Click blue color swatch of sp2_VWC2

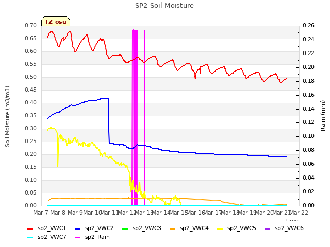[78, 228]
